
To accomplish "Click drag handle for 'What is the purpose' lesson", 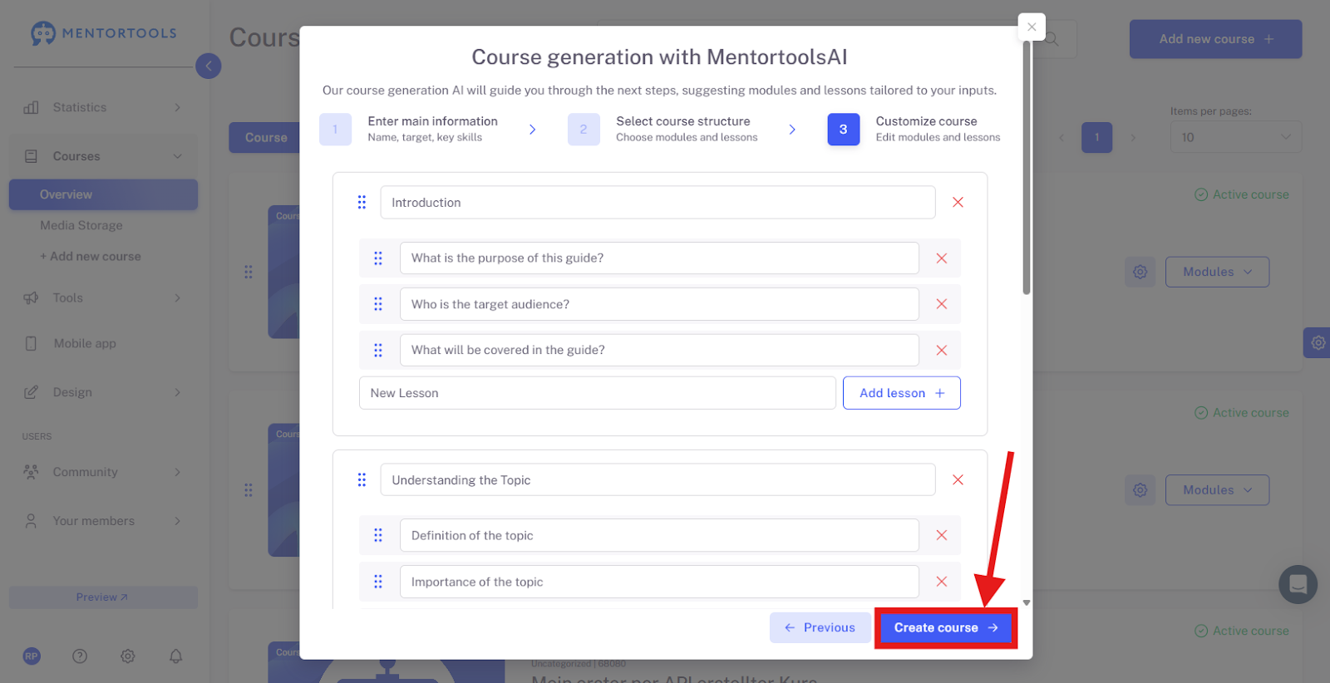I will pyautogui.click(x=378, y=258).
